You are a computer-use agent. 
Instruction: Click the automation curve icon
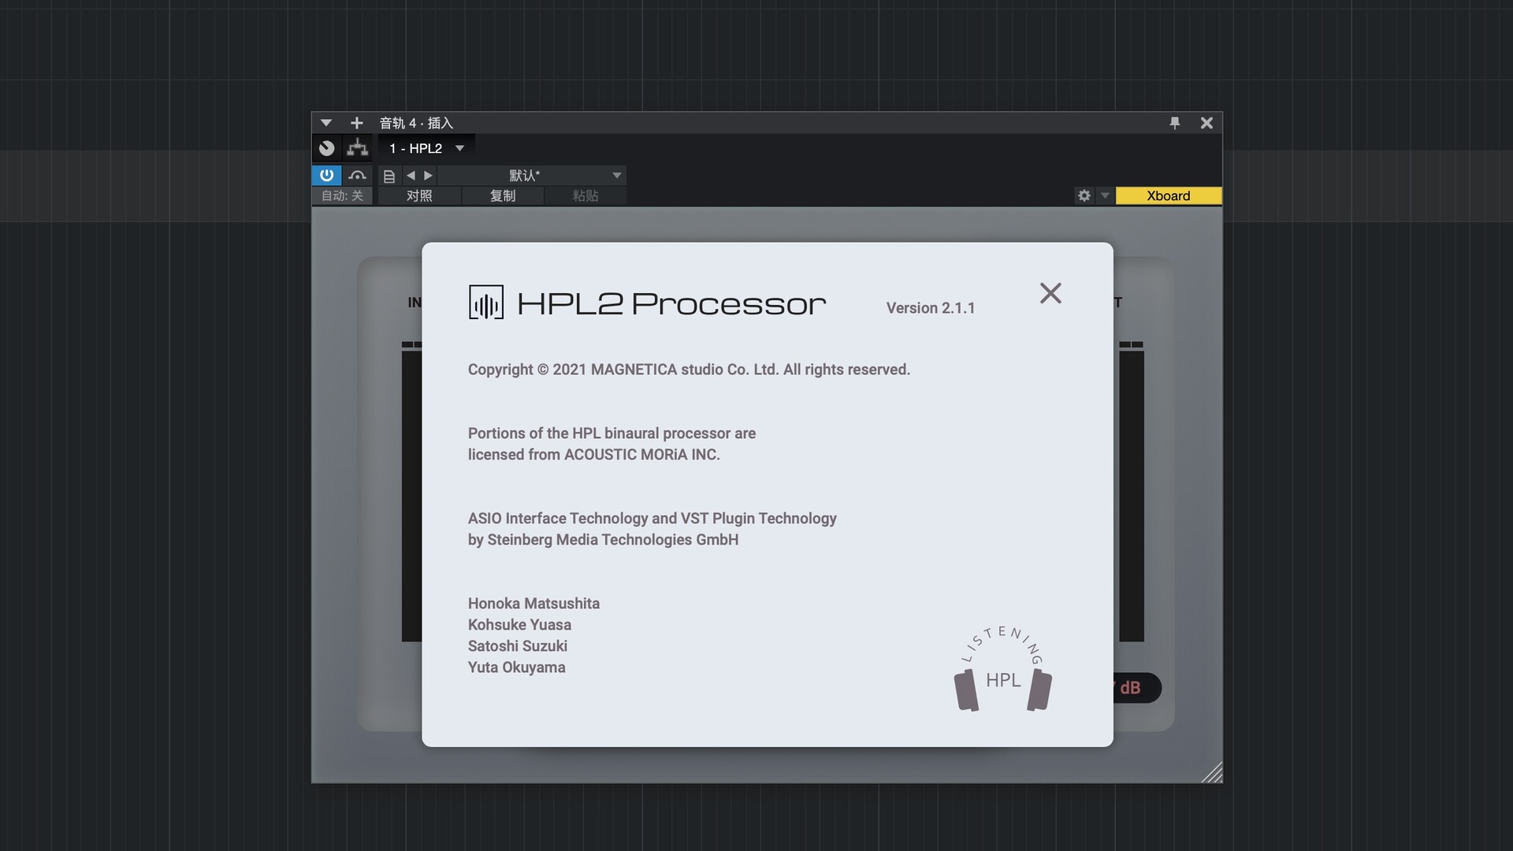click(358, 175)
